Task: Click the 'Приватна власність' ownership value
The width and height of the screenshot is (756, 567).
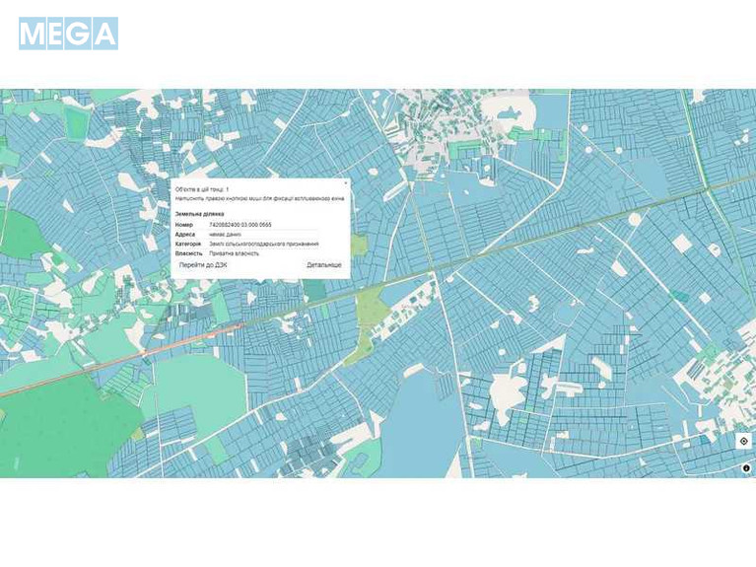Action: (235, 253)
